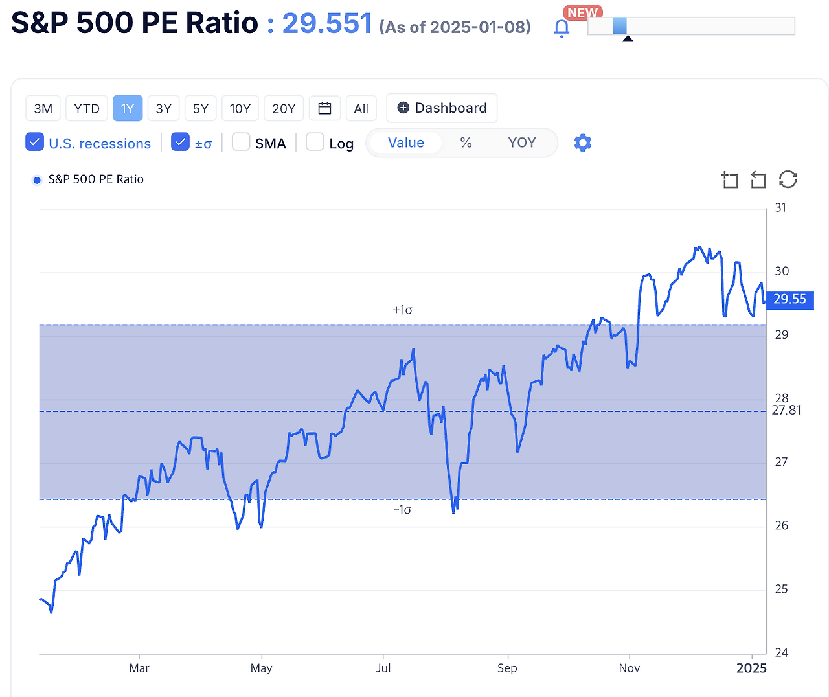Set a PE ratio alert via the bell icon

[562, 27]
